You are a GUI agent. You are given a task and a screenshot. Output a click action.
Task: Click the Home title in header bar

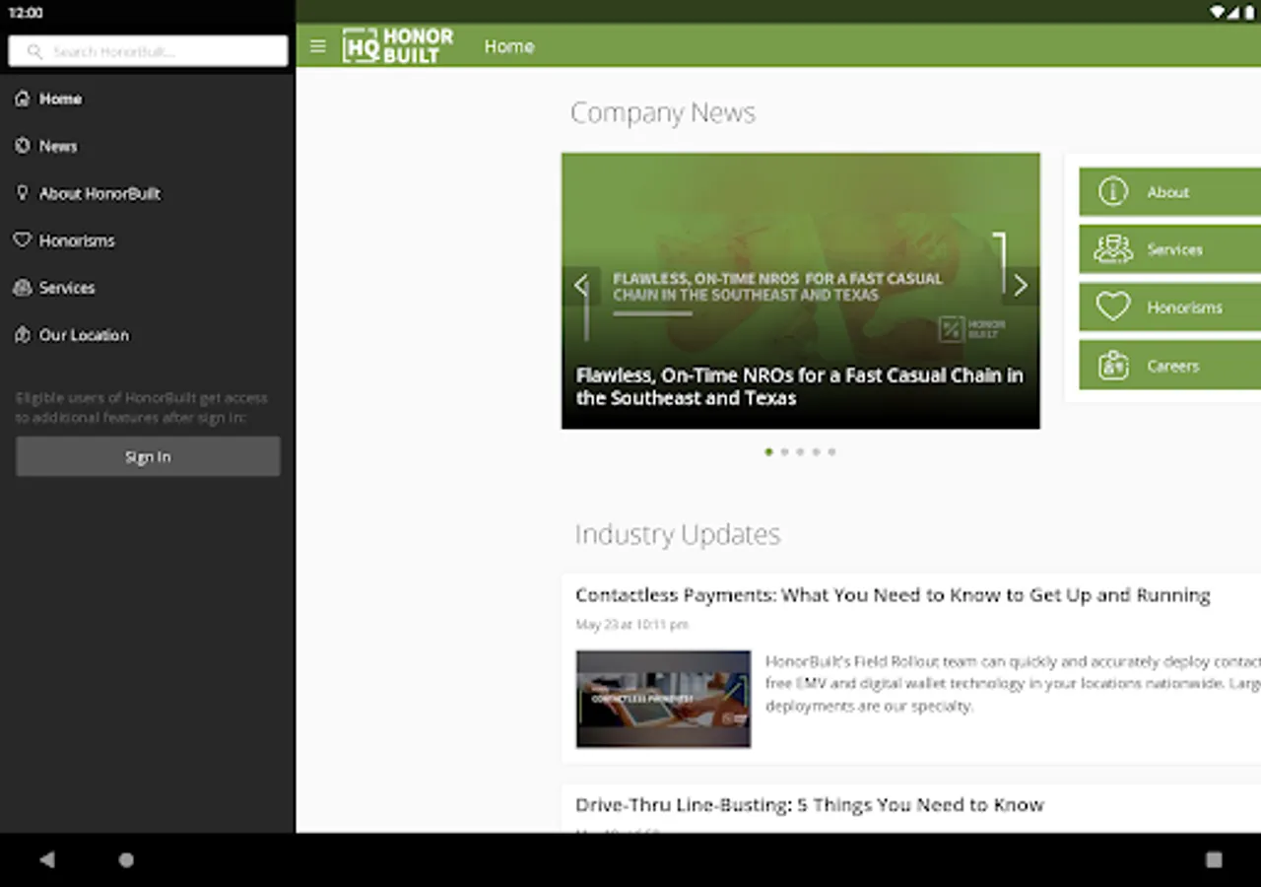(509, 46)
